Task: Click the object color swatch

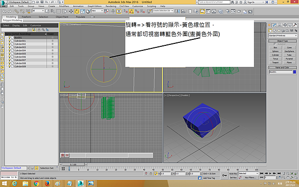Action: coord(295,72)
